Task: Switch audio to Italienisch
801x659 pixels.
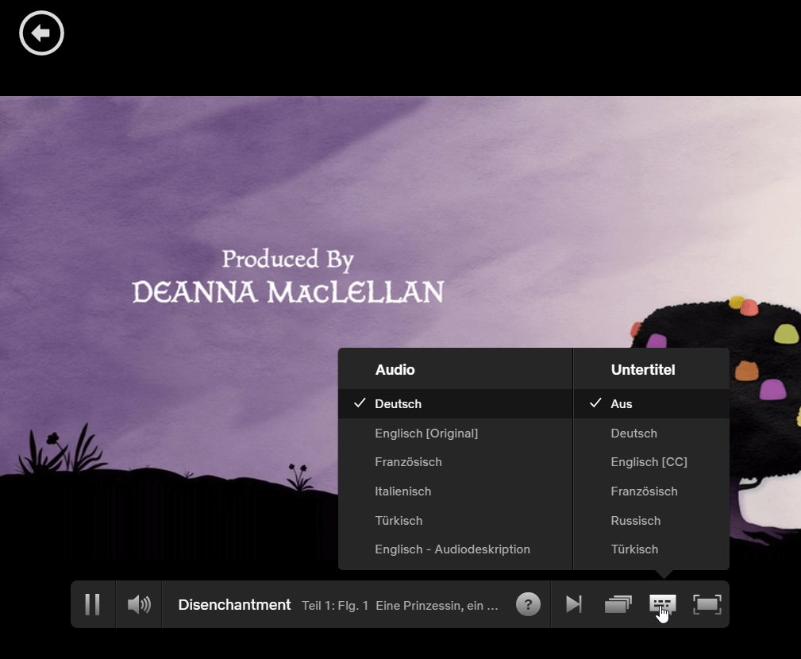Action: click(x=455, y=491)
